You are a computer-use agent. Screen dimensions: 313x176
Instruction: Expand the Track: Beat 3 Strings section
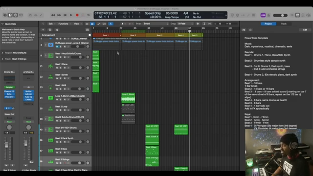click(2, 59)
